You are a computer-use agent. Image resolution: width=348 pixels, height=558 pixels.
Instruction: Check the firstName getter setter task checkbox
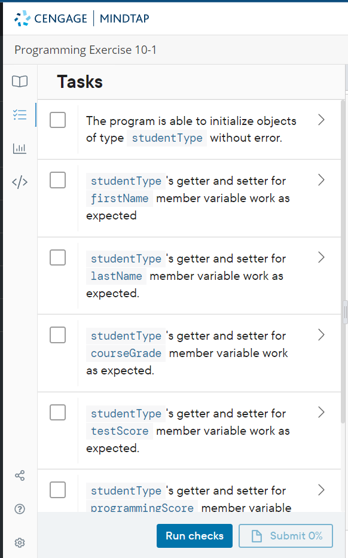point(57,180)
